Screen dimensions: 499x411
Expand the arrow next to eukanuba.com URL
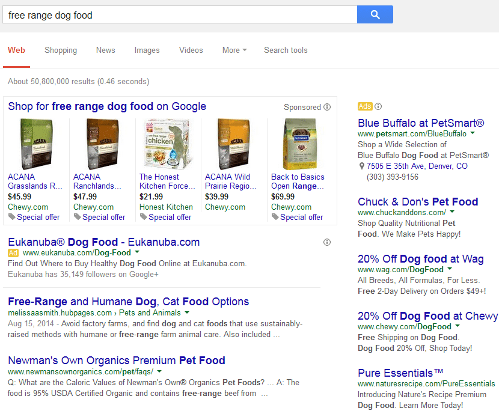(x=137, y=252)
